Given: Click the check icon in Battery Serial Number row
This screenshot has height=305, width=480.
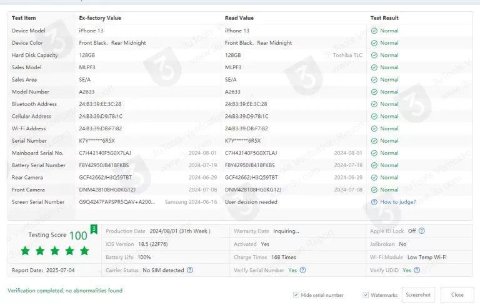Looking at the screenshot, I should tap(374, 165).
